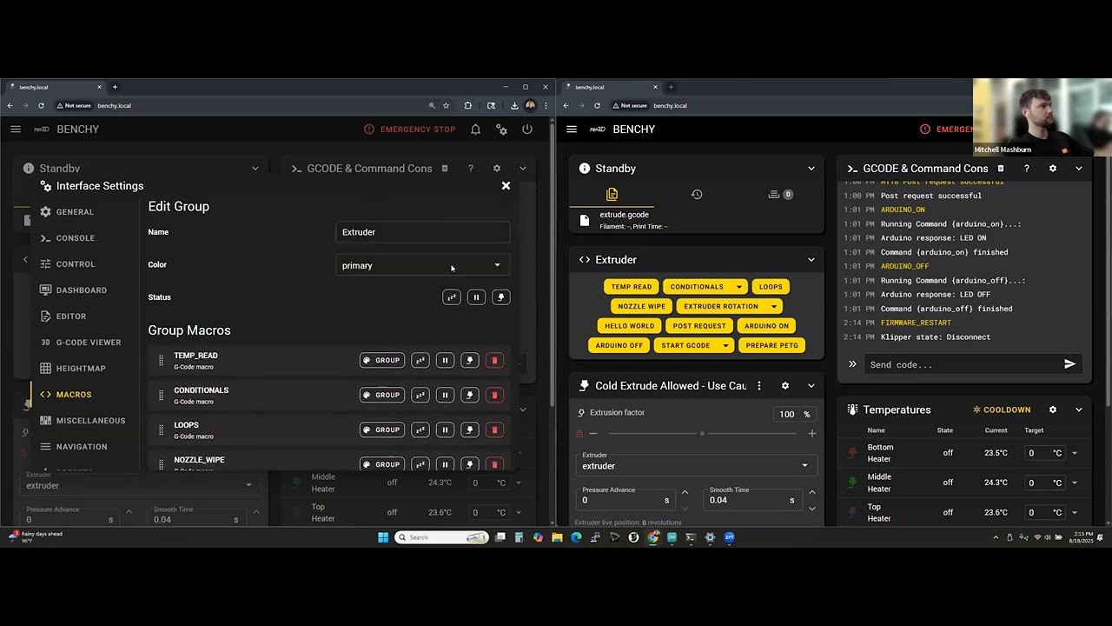Increase the extrusion factor with the plus icon
This screenshot has width=1112, height=626.
(811, 433)
